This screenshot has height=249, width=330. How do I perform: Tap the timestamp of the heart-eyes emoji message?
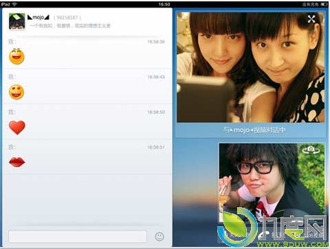(x=156, y=77)
